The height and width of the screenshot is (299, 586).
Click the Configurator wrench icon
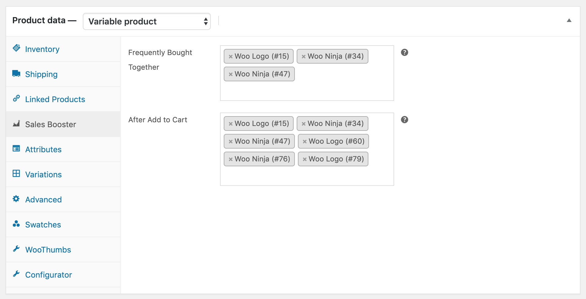click(x=16, y=274)
